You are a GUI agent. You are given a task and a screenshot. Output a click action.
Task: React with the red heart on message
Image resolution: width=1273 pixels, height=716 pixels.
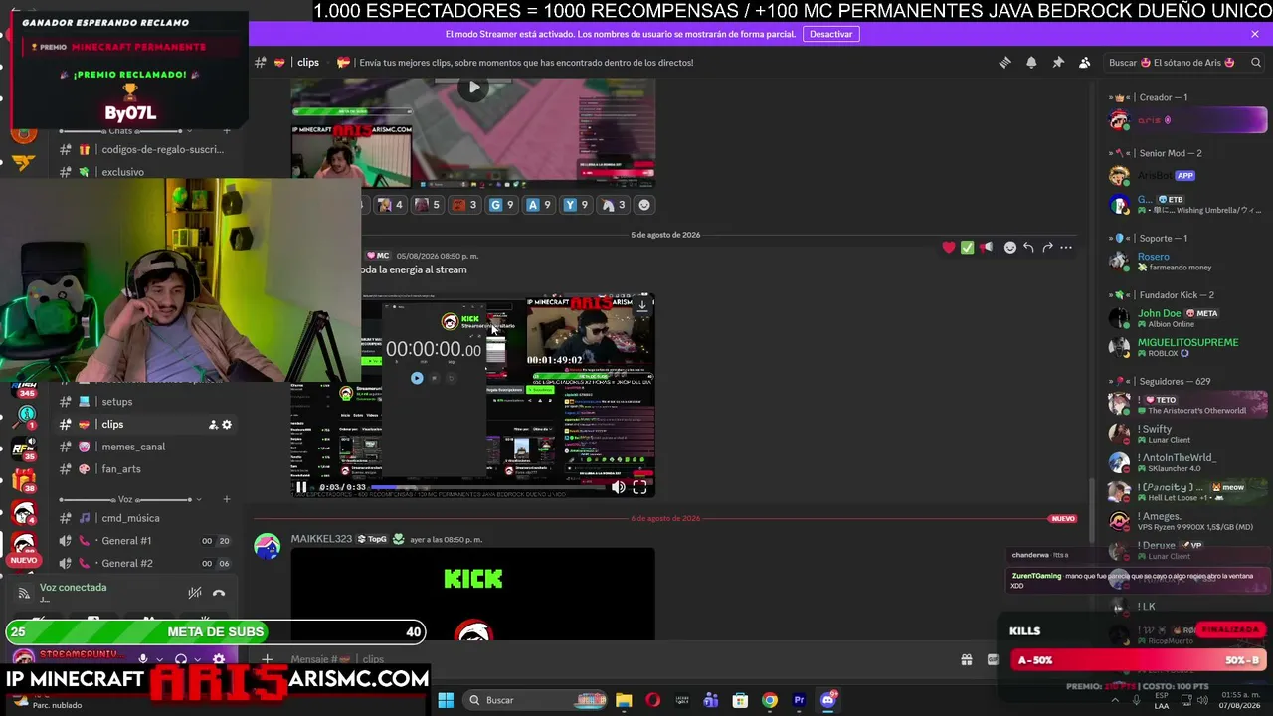(x=949, y=247)
